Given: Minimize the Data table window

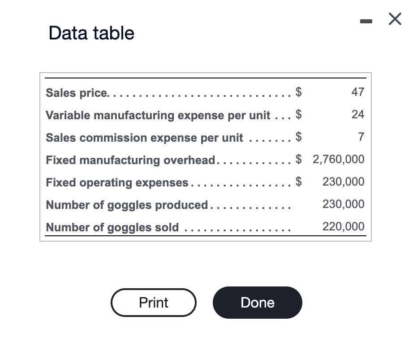Looking at the screenshot, I should coord(366,21).
